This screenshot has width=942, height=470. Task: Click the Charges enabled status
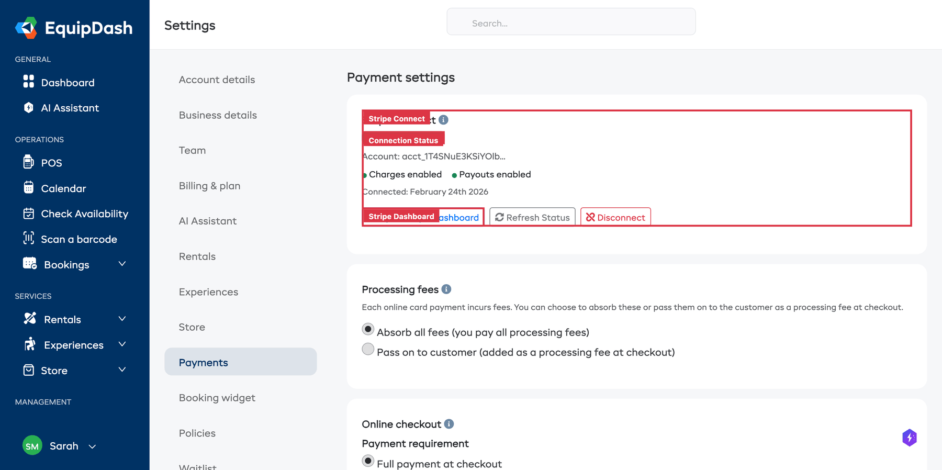point(402,174)
